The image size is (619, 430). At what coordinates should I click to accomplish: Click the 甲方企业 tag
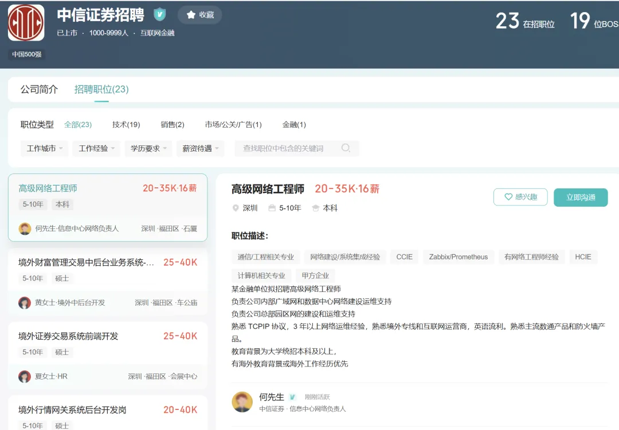coord(315,275)
